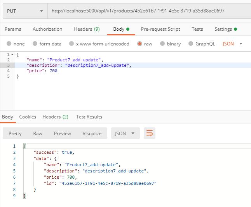This screenshot has width=251, height=207.
Task: Open the request Headers (9) tab
Action: (87, 29)
